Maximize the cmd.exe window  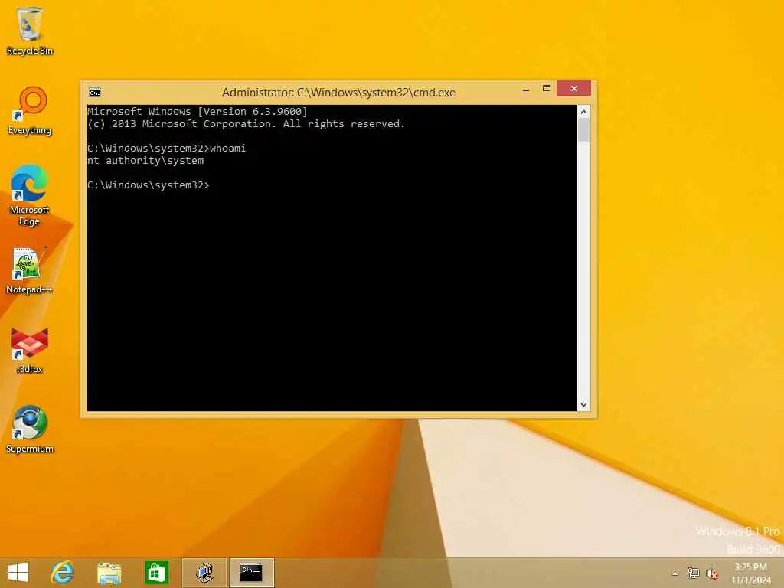(x=547, y=89)
